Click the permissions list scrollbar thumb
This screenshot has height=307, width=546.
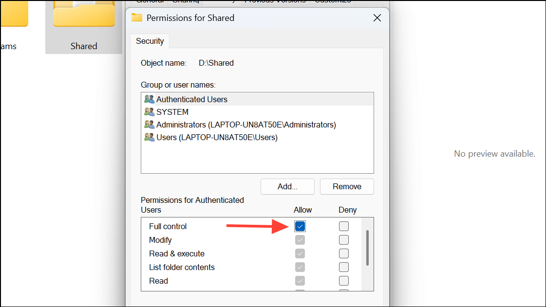point(367,248)
